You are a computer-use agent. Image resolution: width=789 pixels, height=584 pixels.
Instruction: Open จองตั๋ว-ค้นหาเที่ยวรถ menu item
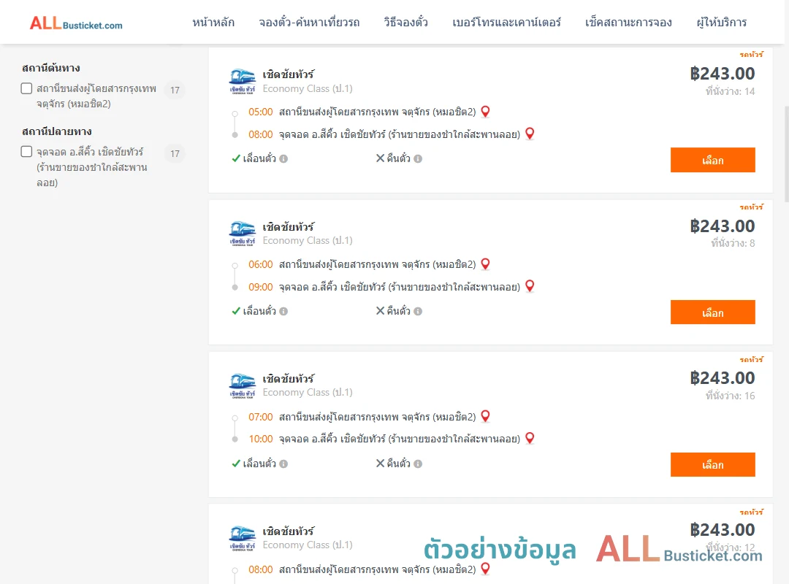click(309, 23)
